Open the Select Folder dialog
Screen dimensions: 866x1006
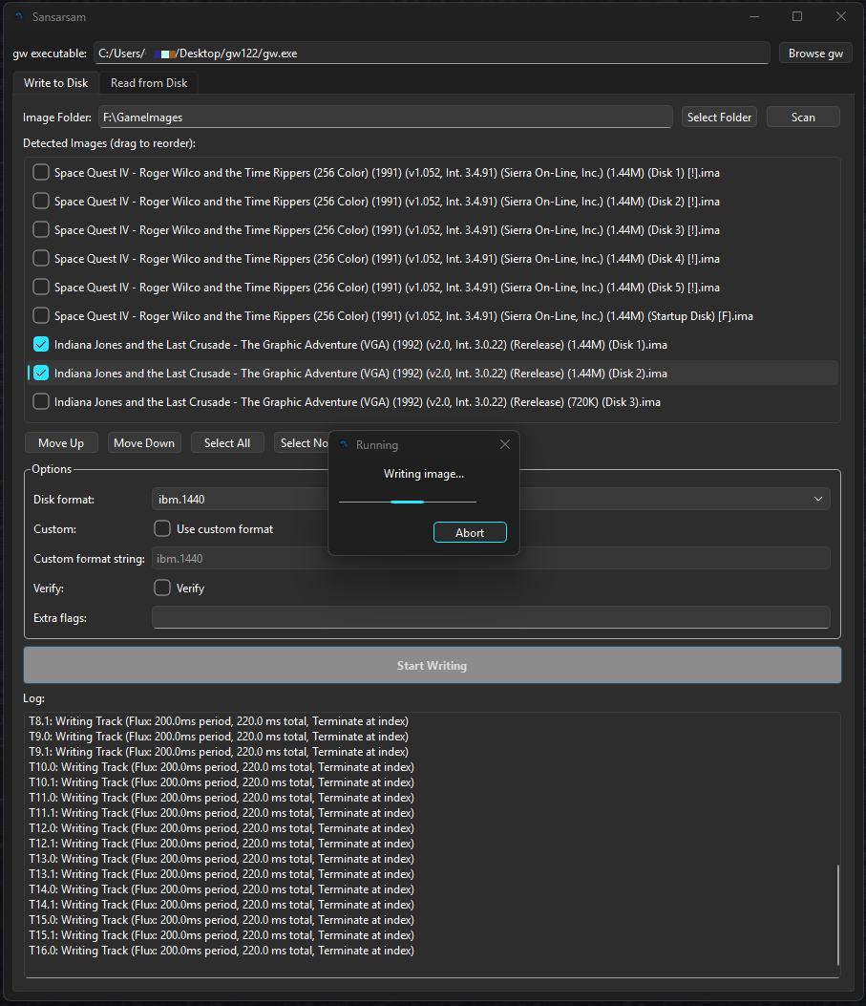tap(719, 118)
